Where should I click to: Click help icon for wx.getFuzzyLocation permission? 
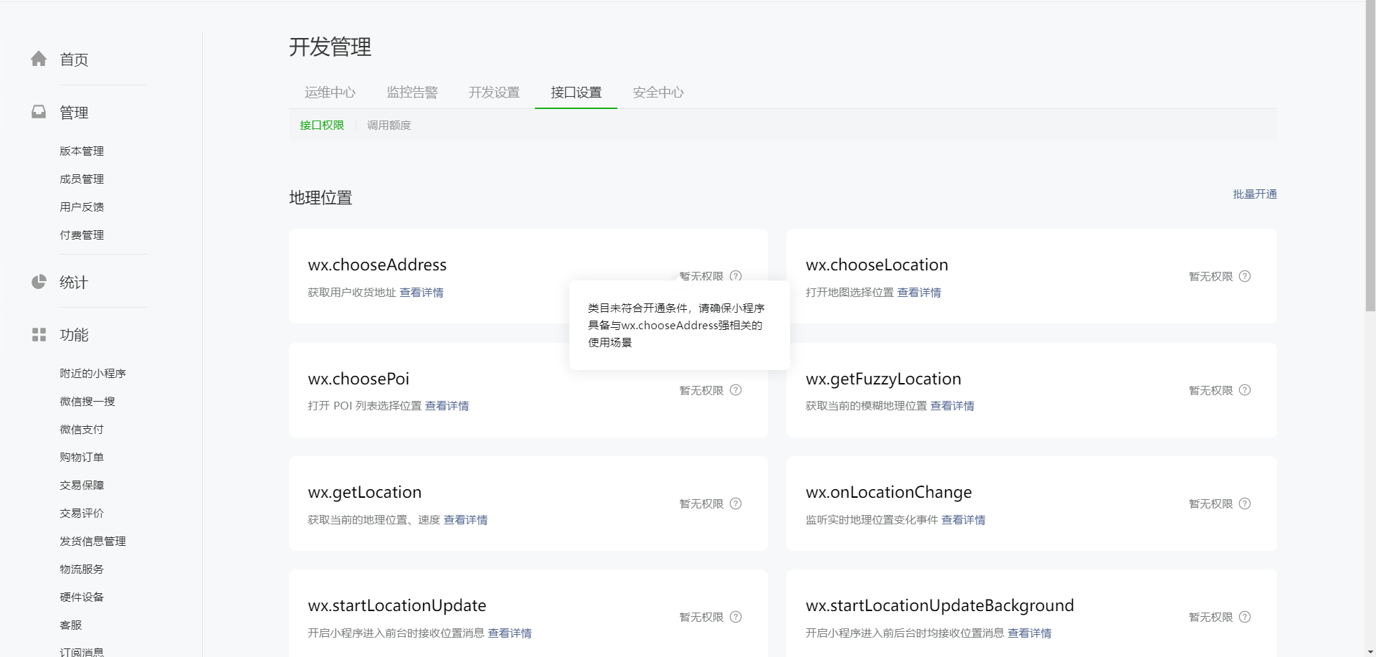(1245, 390)
